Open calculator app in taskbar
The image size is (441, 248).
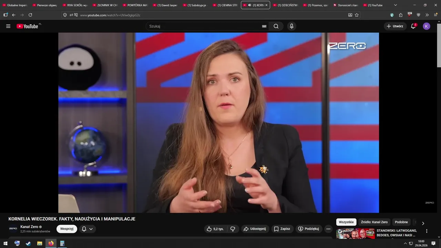(62, 243)
